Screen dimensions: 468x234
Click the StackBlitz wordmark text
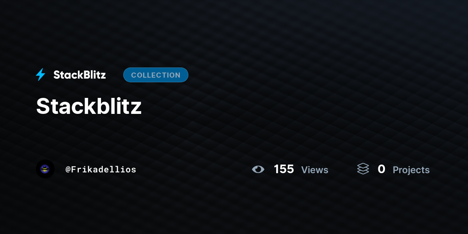coord(80,75)
